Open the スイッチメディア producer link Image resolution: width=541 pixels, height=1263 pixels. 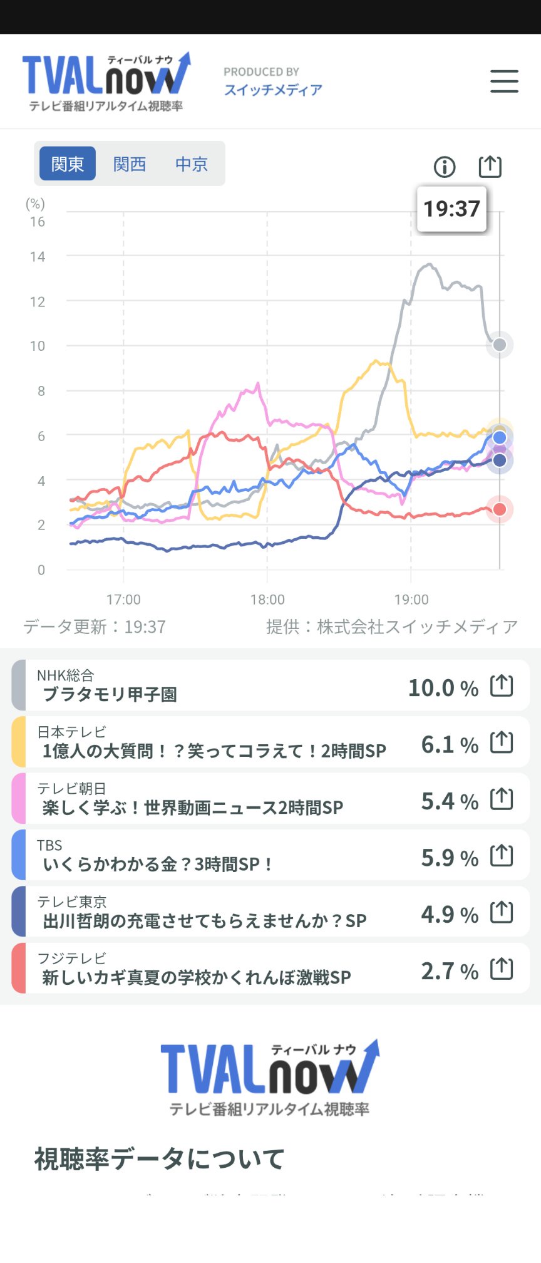click(273, 90)
